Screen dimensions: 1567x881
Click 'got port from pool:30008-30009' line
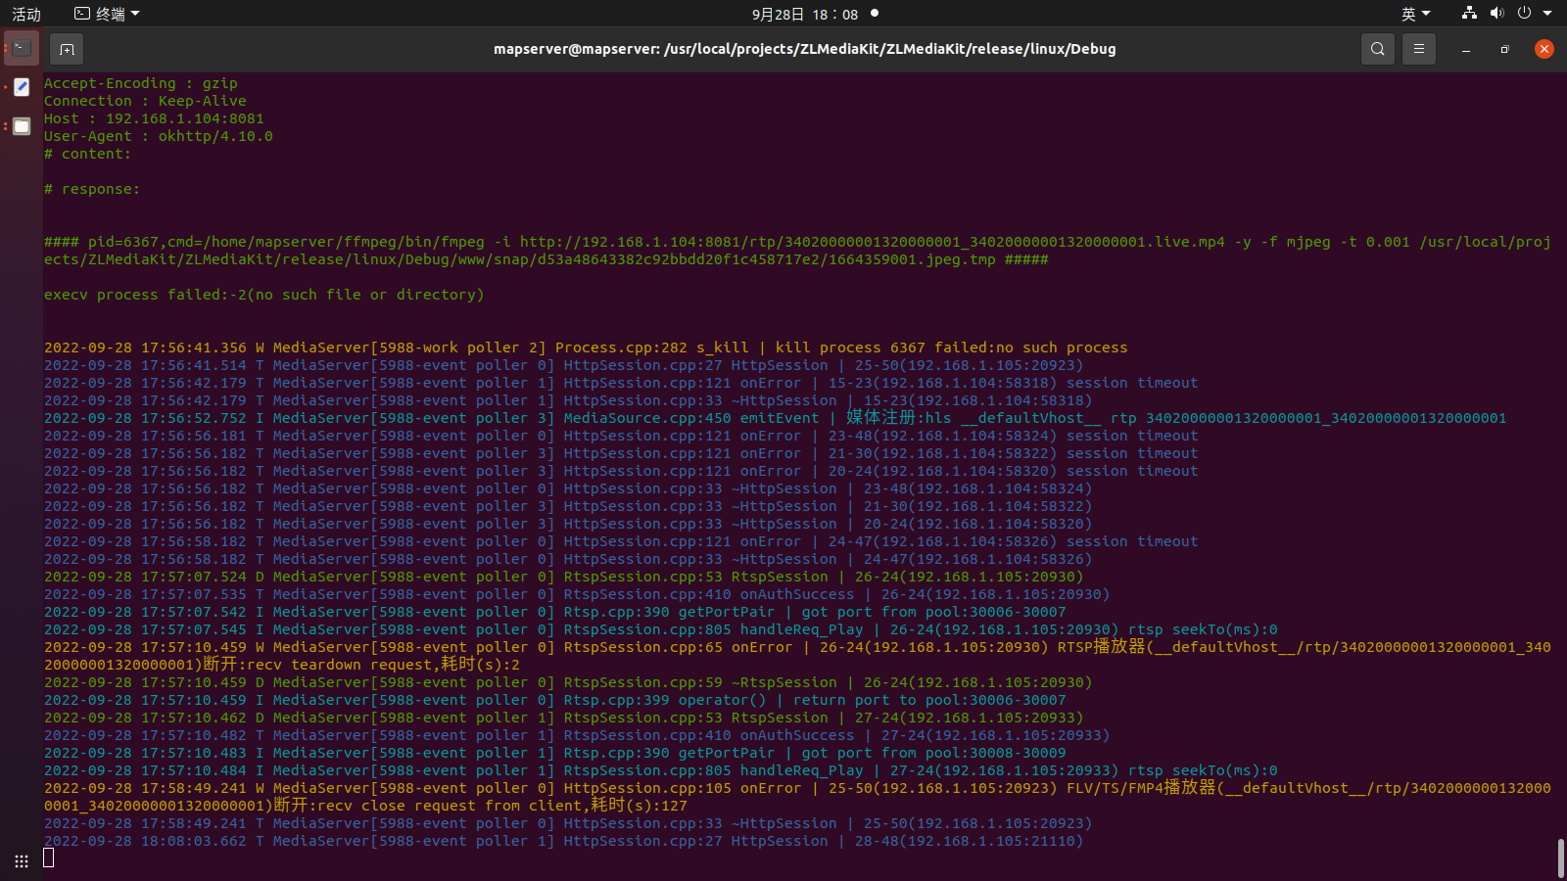(x=554, y=753)
